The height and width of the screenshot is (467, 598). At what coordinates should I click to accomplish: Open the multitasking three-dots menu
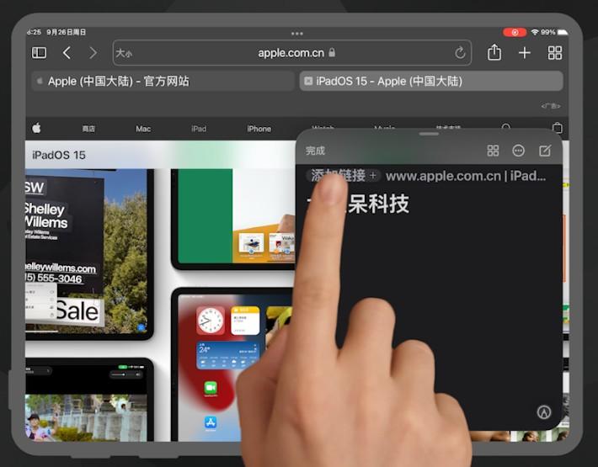[x=297, y=34]
